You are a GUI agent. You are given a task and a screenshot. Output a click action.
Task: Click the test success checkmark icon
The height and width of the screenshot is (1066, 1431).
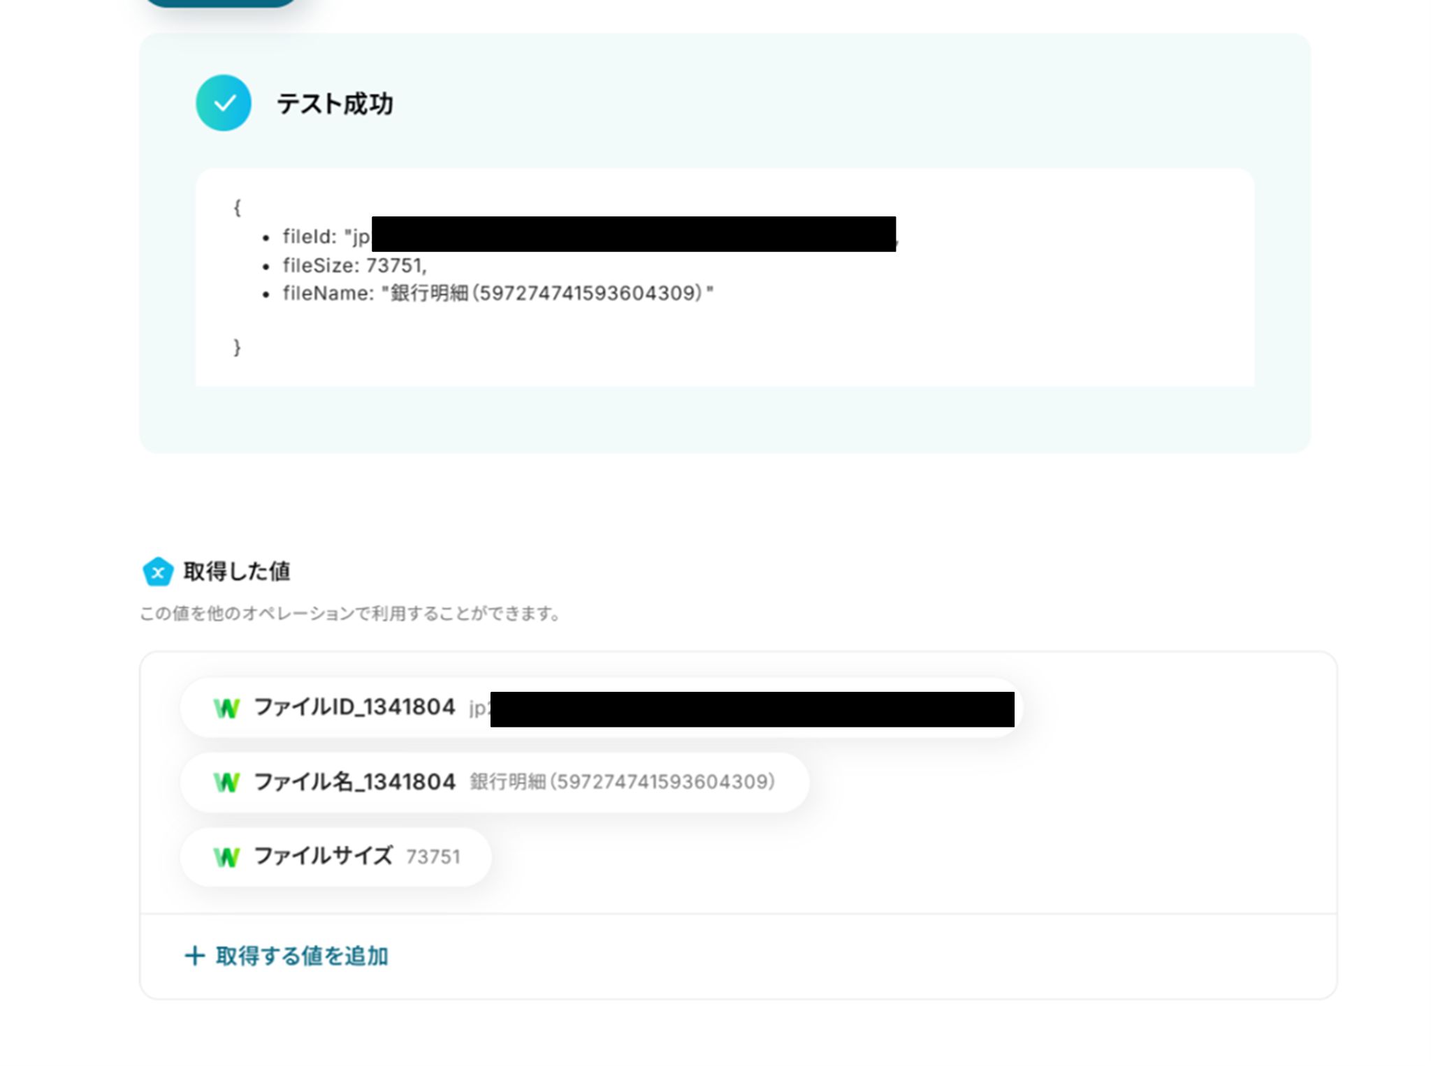[x=223, y=103]
